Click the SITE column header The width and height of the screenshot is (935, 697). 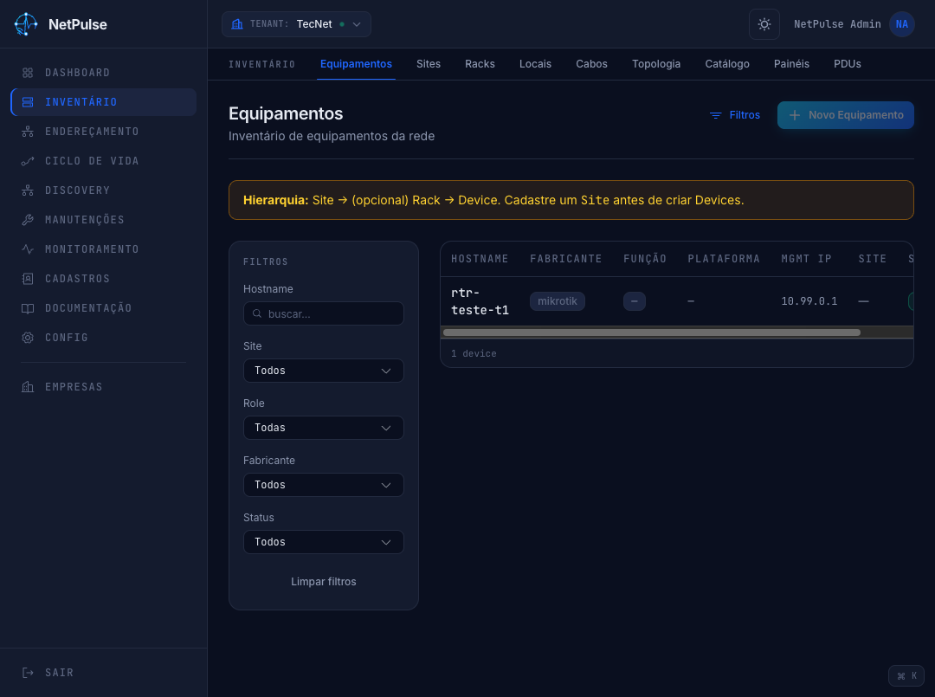tap(872, 259)
